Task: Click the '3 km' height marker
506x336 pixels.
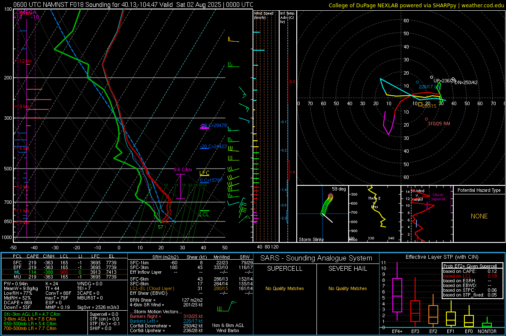Action: (x=25, y=187)
